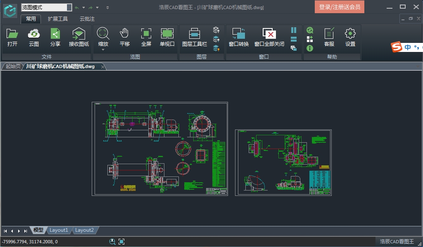Click the Sogou input method S icon
Image resolution: width=423 pixels, height=247 pixels.
coord(397,47)
